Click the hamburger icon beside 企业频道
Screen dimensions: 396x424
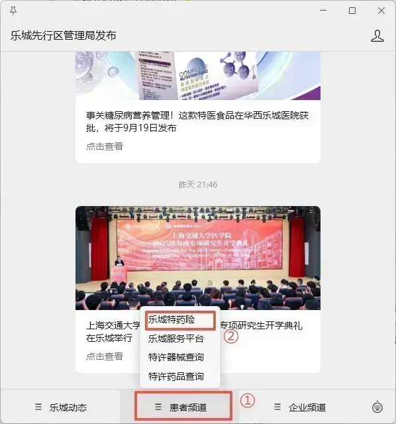277,407
